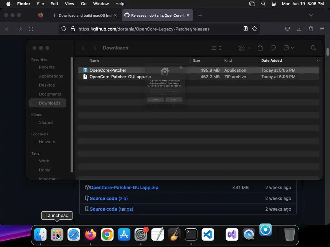
Task: Open Terminal from the Dock
Action: 191,234
